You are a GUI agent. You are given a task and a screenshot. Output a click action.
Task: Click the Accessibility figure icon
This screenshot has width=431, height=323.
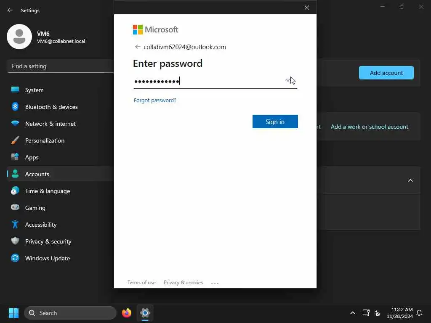[x=15, y=225]
